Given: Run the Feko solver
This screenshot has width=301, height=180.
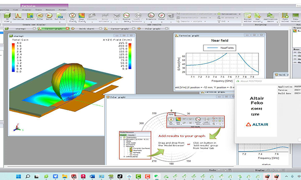Looking at the screenshot, I should tap(285, 18).
